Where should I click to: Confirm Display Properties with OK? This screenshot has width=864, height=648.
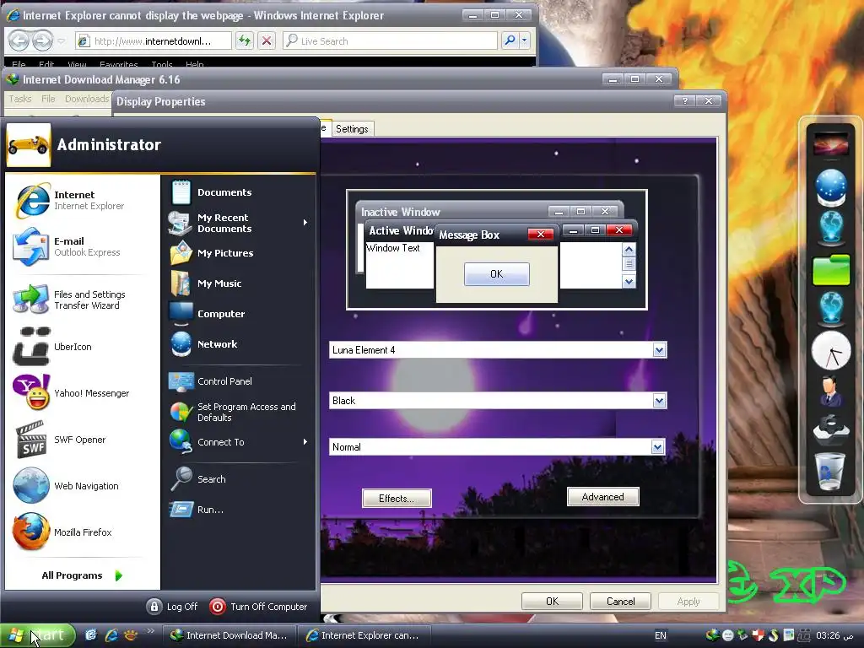point(552,601)
